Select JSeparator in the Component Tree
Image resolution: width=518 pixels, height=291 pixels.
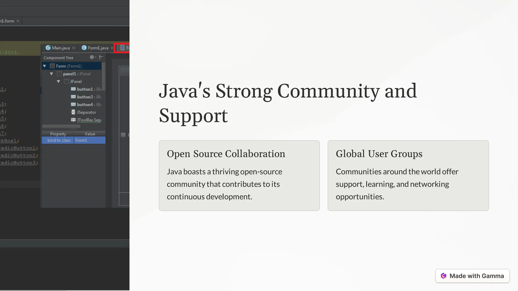pyautogui.click(x=72, y=112)
